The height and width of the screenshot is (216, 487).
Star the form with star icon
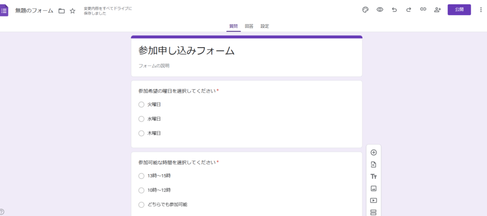[73, 11]
